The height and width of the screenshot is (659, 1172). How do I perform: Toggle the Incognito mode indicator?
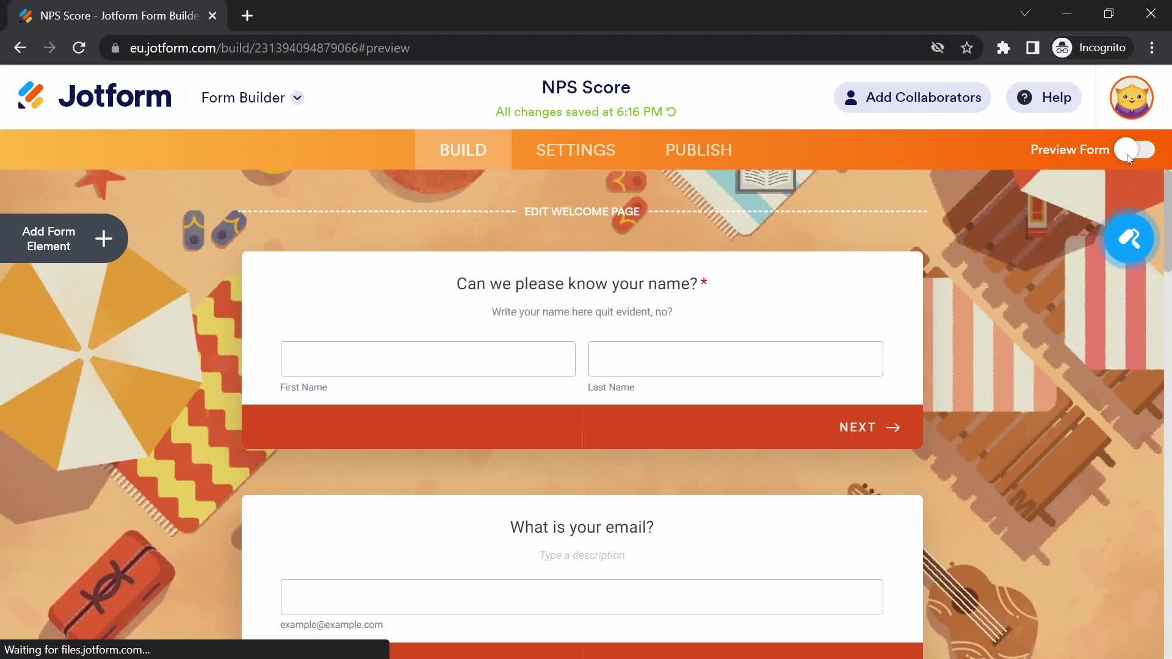pyautogui.click(x=1091, y=48)
